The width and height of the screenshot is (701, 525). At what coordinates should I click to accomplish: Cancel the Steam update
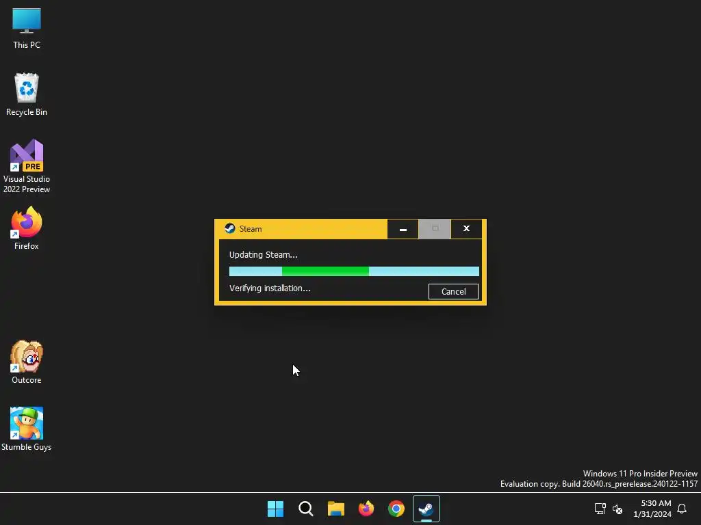[453, 291]
